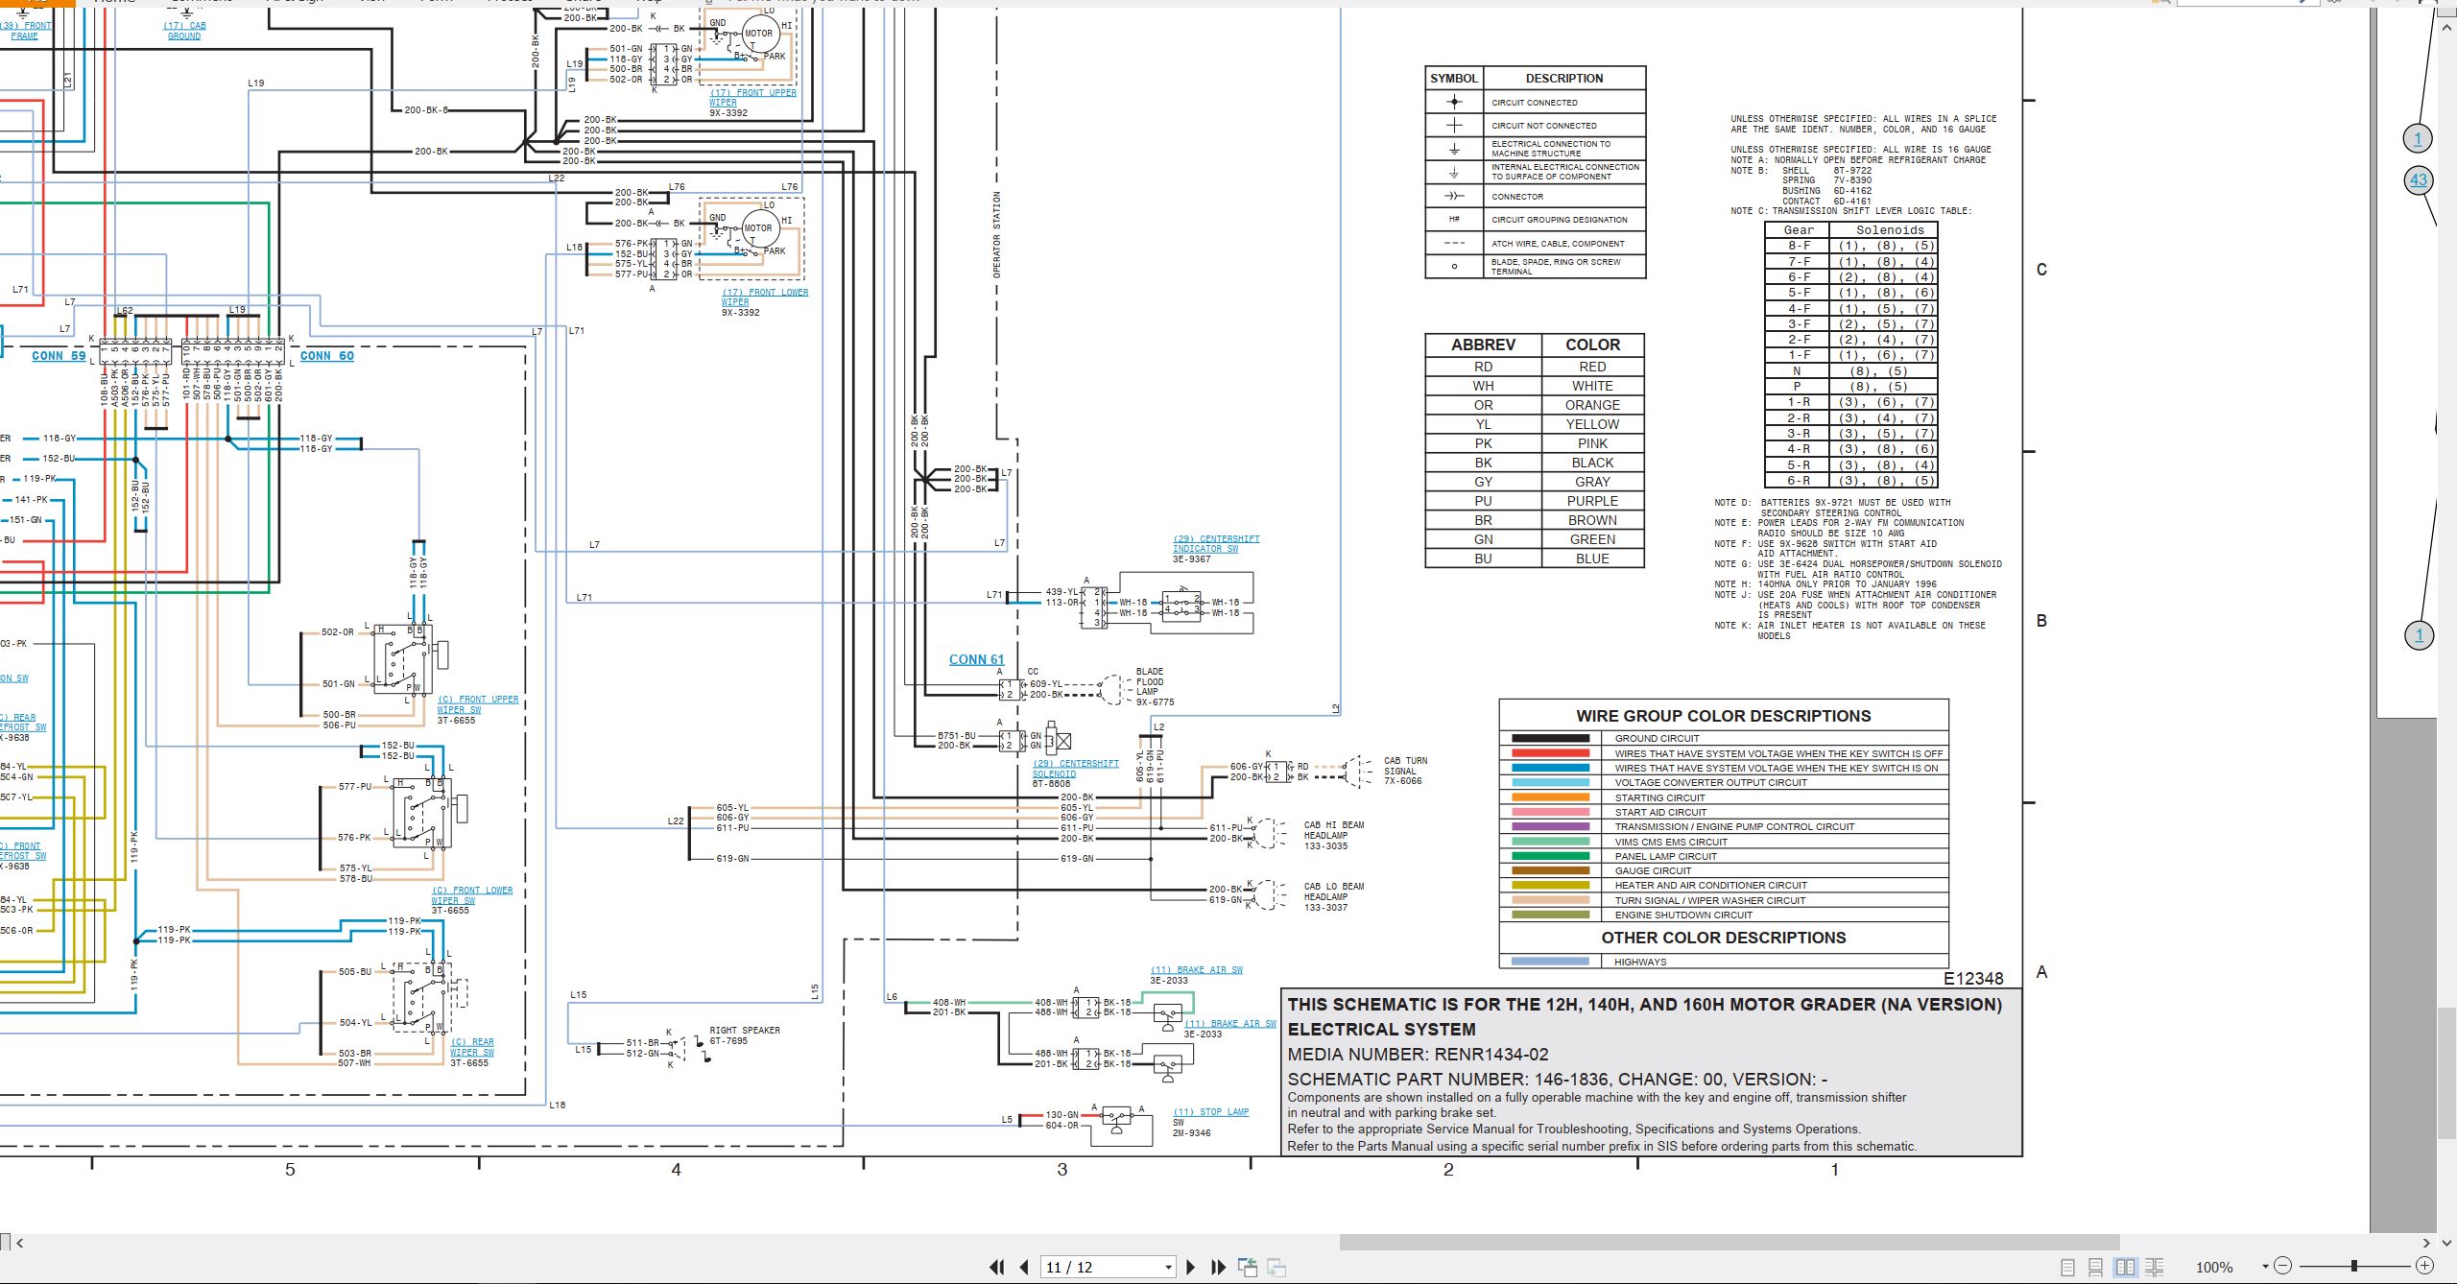2457x1284 pixels.
Task: Click MEDIA NUMBER: RENR1434-02 text
Action: tap(1418, 1054)
